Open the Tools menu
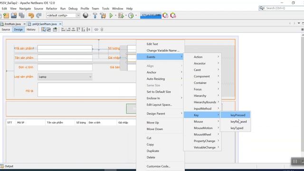The height and width of the screenshot is (171, 304). [x=105, y=9]
